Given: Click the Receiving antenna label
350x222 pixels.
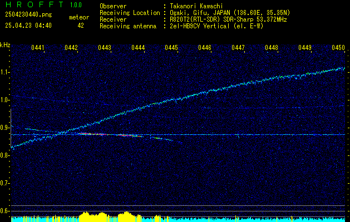Looking at the screenshot, I should coord(128,26).
